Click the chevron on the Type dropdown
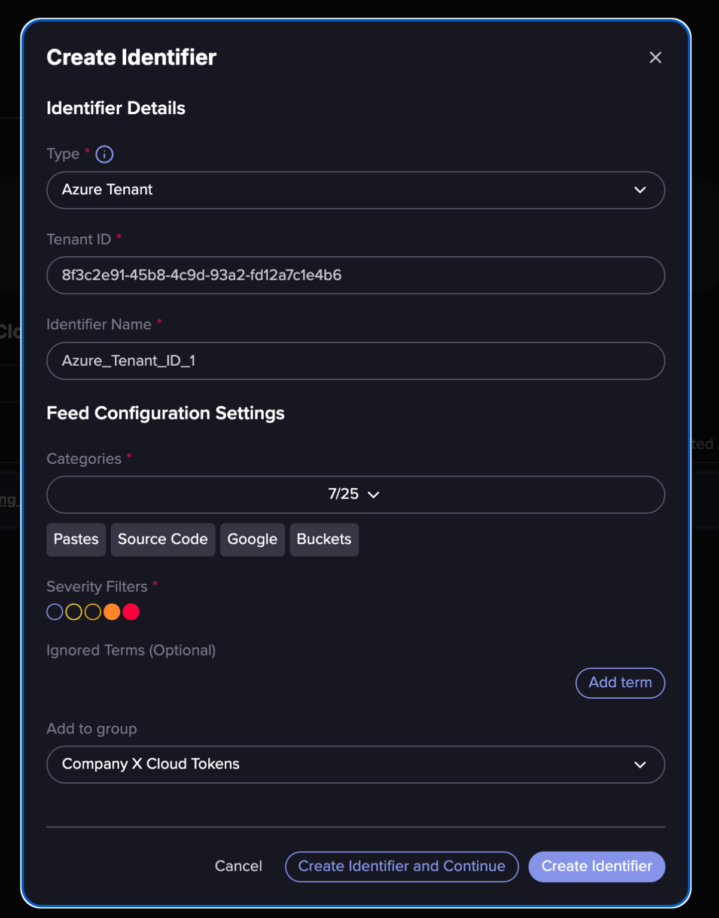719x918 pixels. coord(640,190)
